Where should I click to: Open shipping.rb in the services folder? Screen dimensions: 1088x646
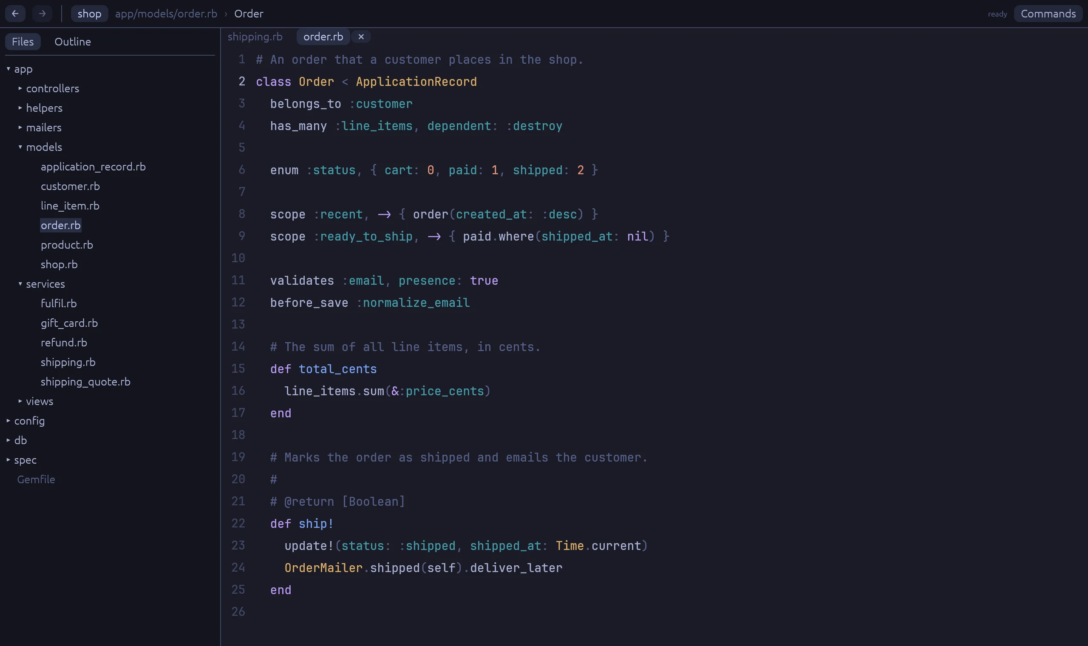(x=68, y=362)
